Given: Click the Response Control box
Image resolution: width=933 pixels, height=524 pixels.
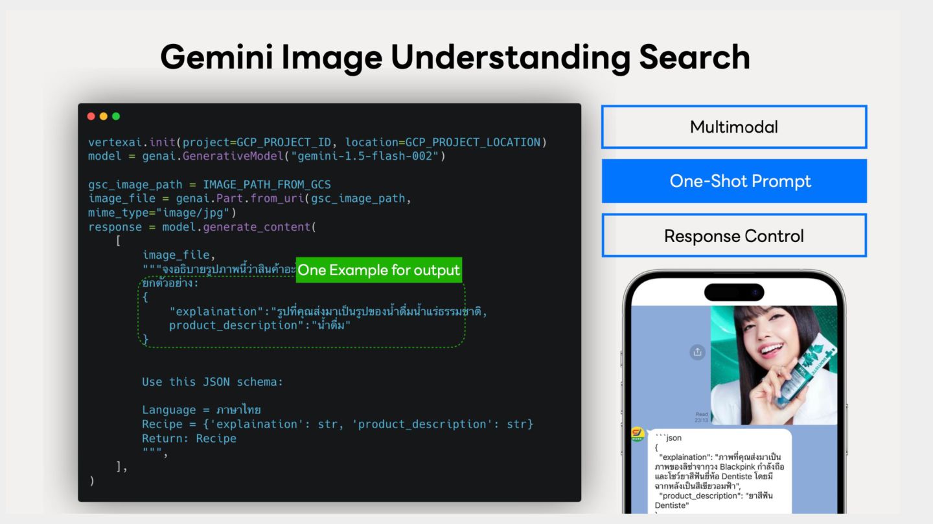Looking at the screenshot, I should 734,235.
